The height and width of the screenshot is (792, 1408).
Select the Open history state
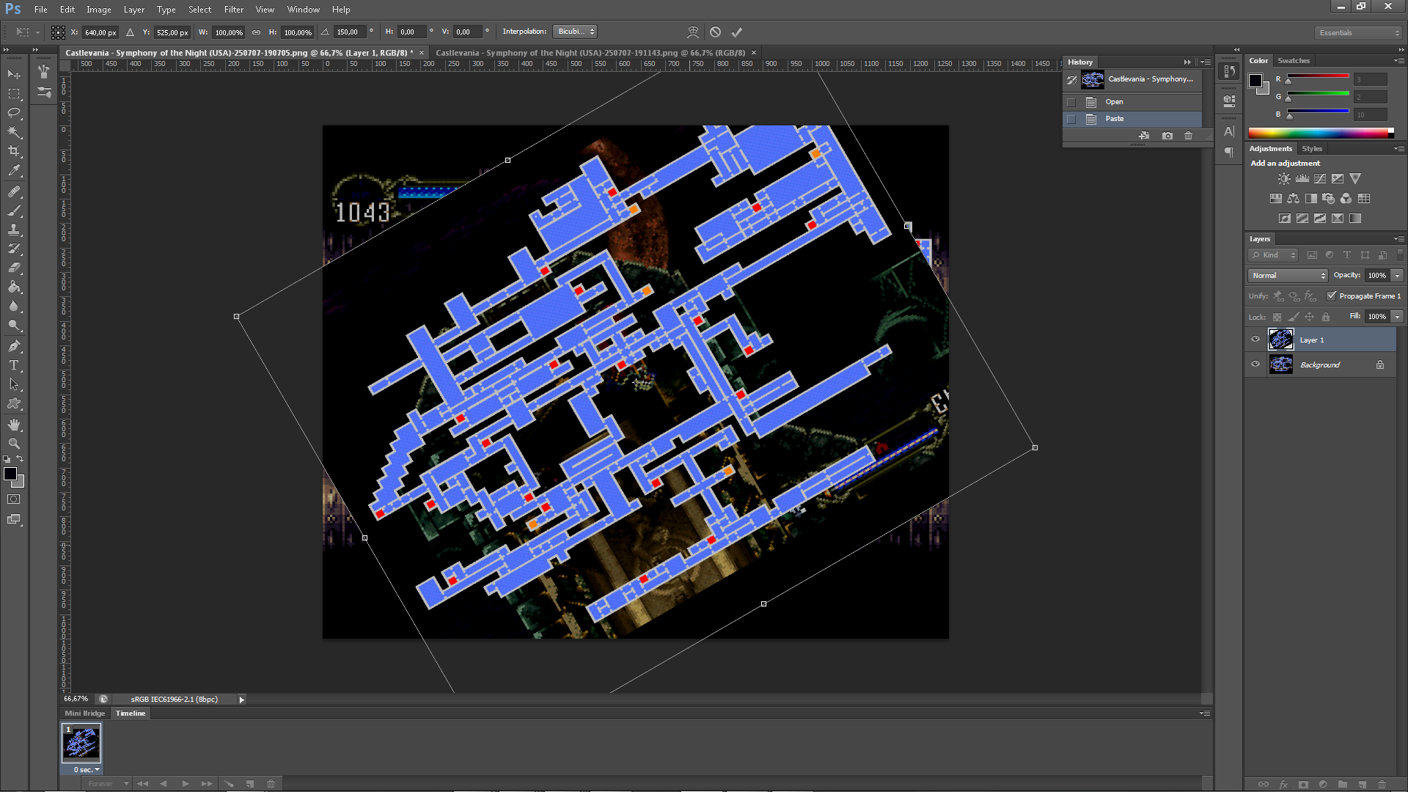(x=1133, y=102)
